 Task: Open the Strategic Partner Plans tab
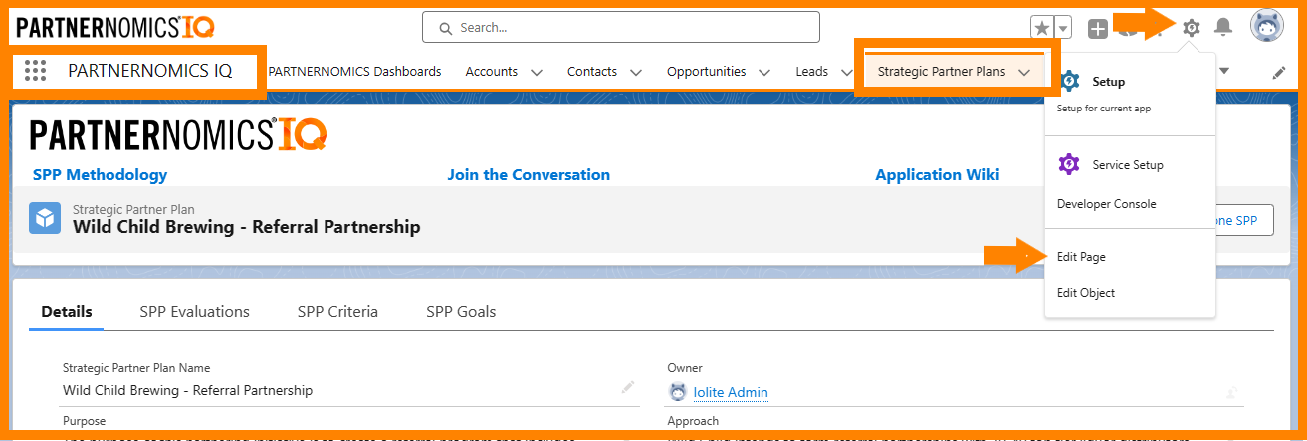942,72
